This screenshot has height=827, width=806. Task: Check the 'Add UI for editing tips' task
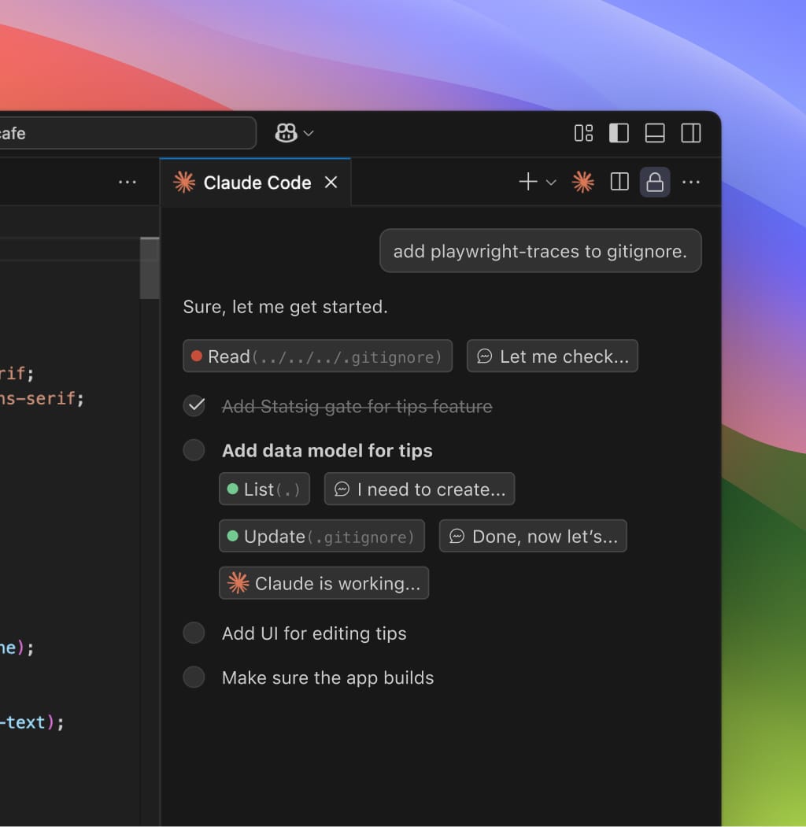pos(194,633)
